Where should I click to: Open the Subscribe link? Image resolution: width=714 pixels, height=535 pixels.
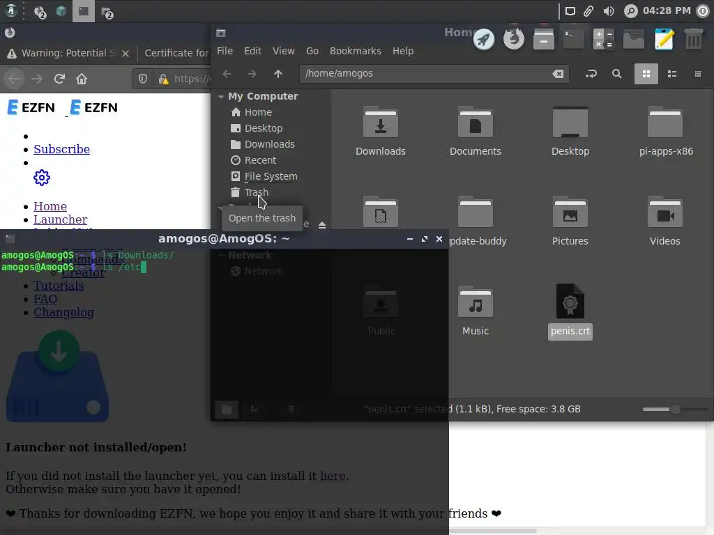[61, 149]
